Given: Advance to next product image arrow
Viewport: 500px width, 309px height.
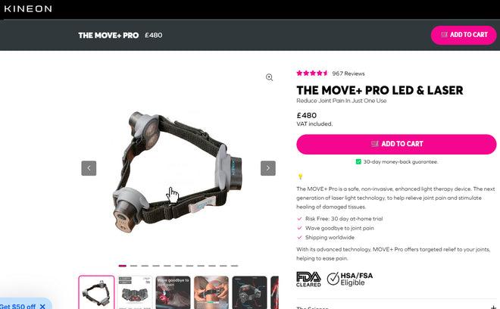Looking at the screenshot, I should [268, 168].
